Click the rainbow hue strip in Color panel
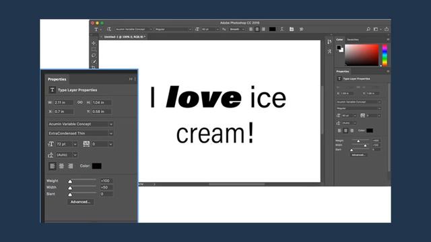This screenshot has width=431, height=242. (385, 55)
